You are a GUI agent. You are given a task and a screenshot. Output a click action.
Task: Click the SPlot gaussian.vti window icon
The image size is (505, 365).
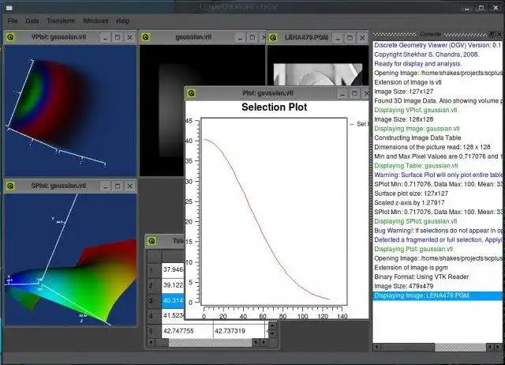11,186
